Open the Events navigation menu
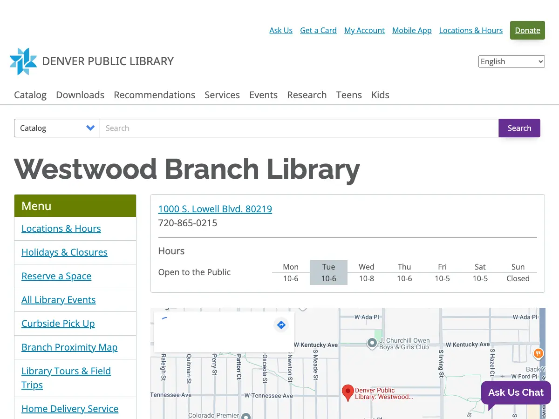Viewport: 559px width, 419px height. point(263,95)
